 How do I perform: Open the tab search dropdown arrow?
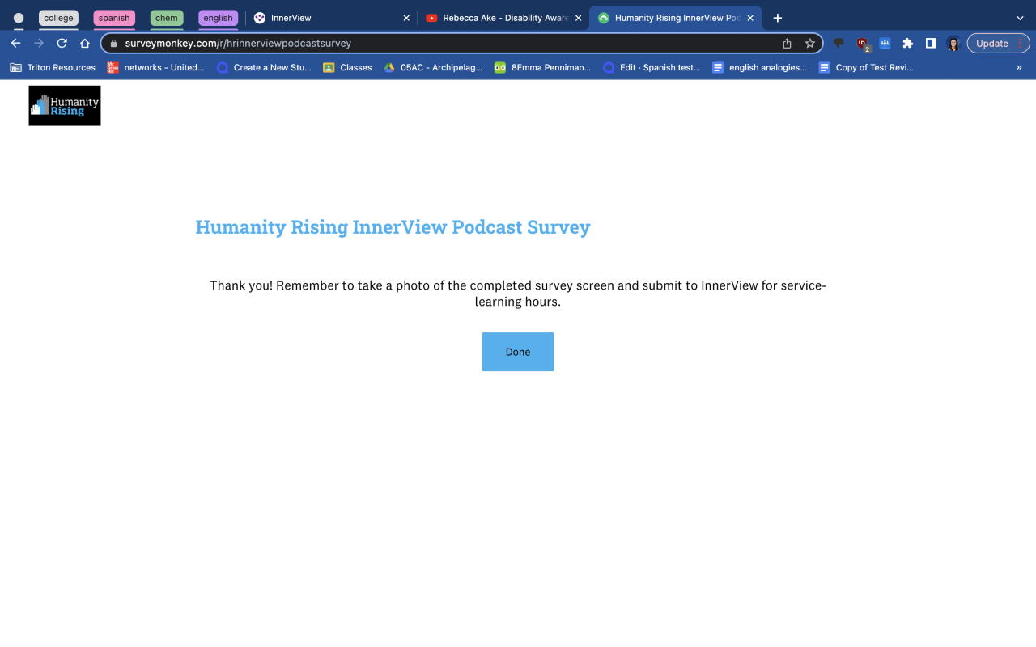point(1020,18)
